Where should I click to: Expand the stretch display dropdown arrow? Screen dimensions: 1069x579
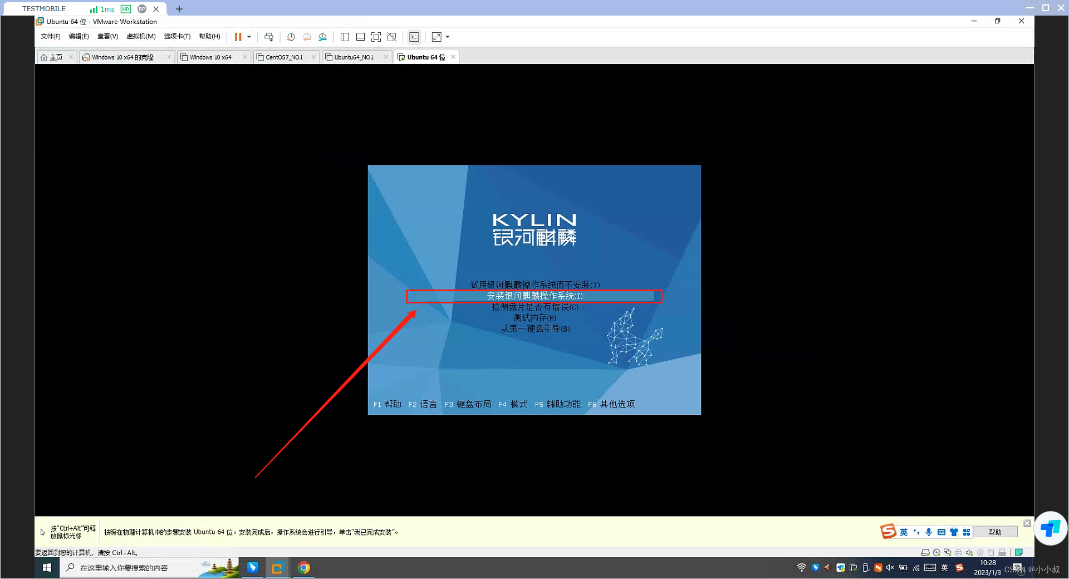[x=448, y=37]
